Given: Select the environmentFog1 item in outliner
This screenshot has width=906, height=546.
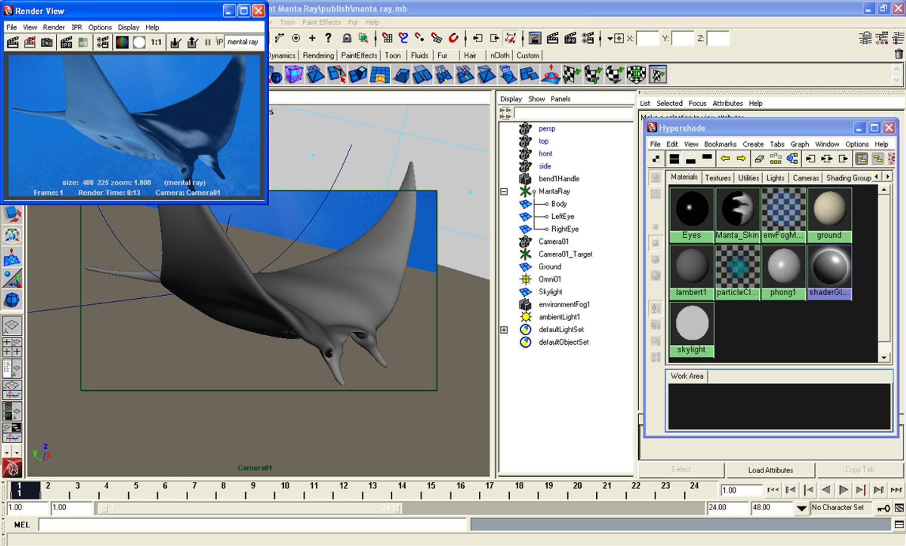Looking at the screenshot, I should (564, 304).
